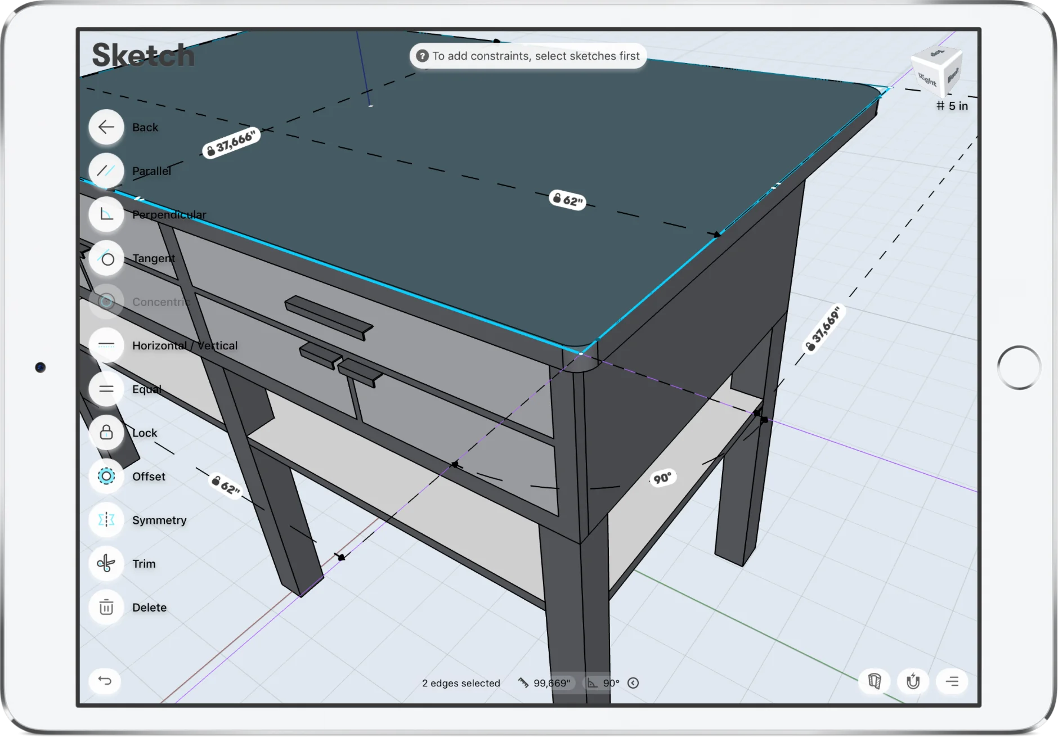Activate the Symmetry tool

tap(106, 520)
